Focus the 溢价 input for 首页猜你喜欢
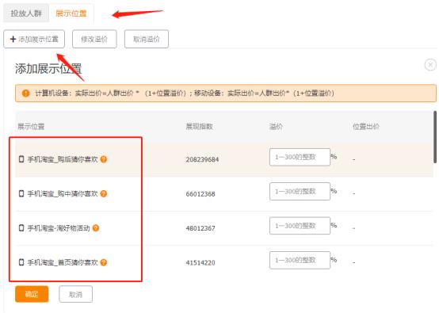Image resolution: width=439 pixels, height=313 pixels. pos(300,261)
